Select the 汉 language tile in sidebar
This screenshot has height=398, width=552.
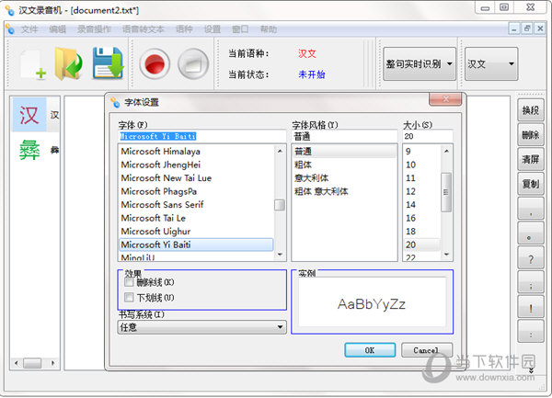(x=29, y=115)
